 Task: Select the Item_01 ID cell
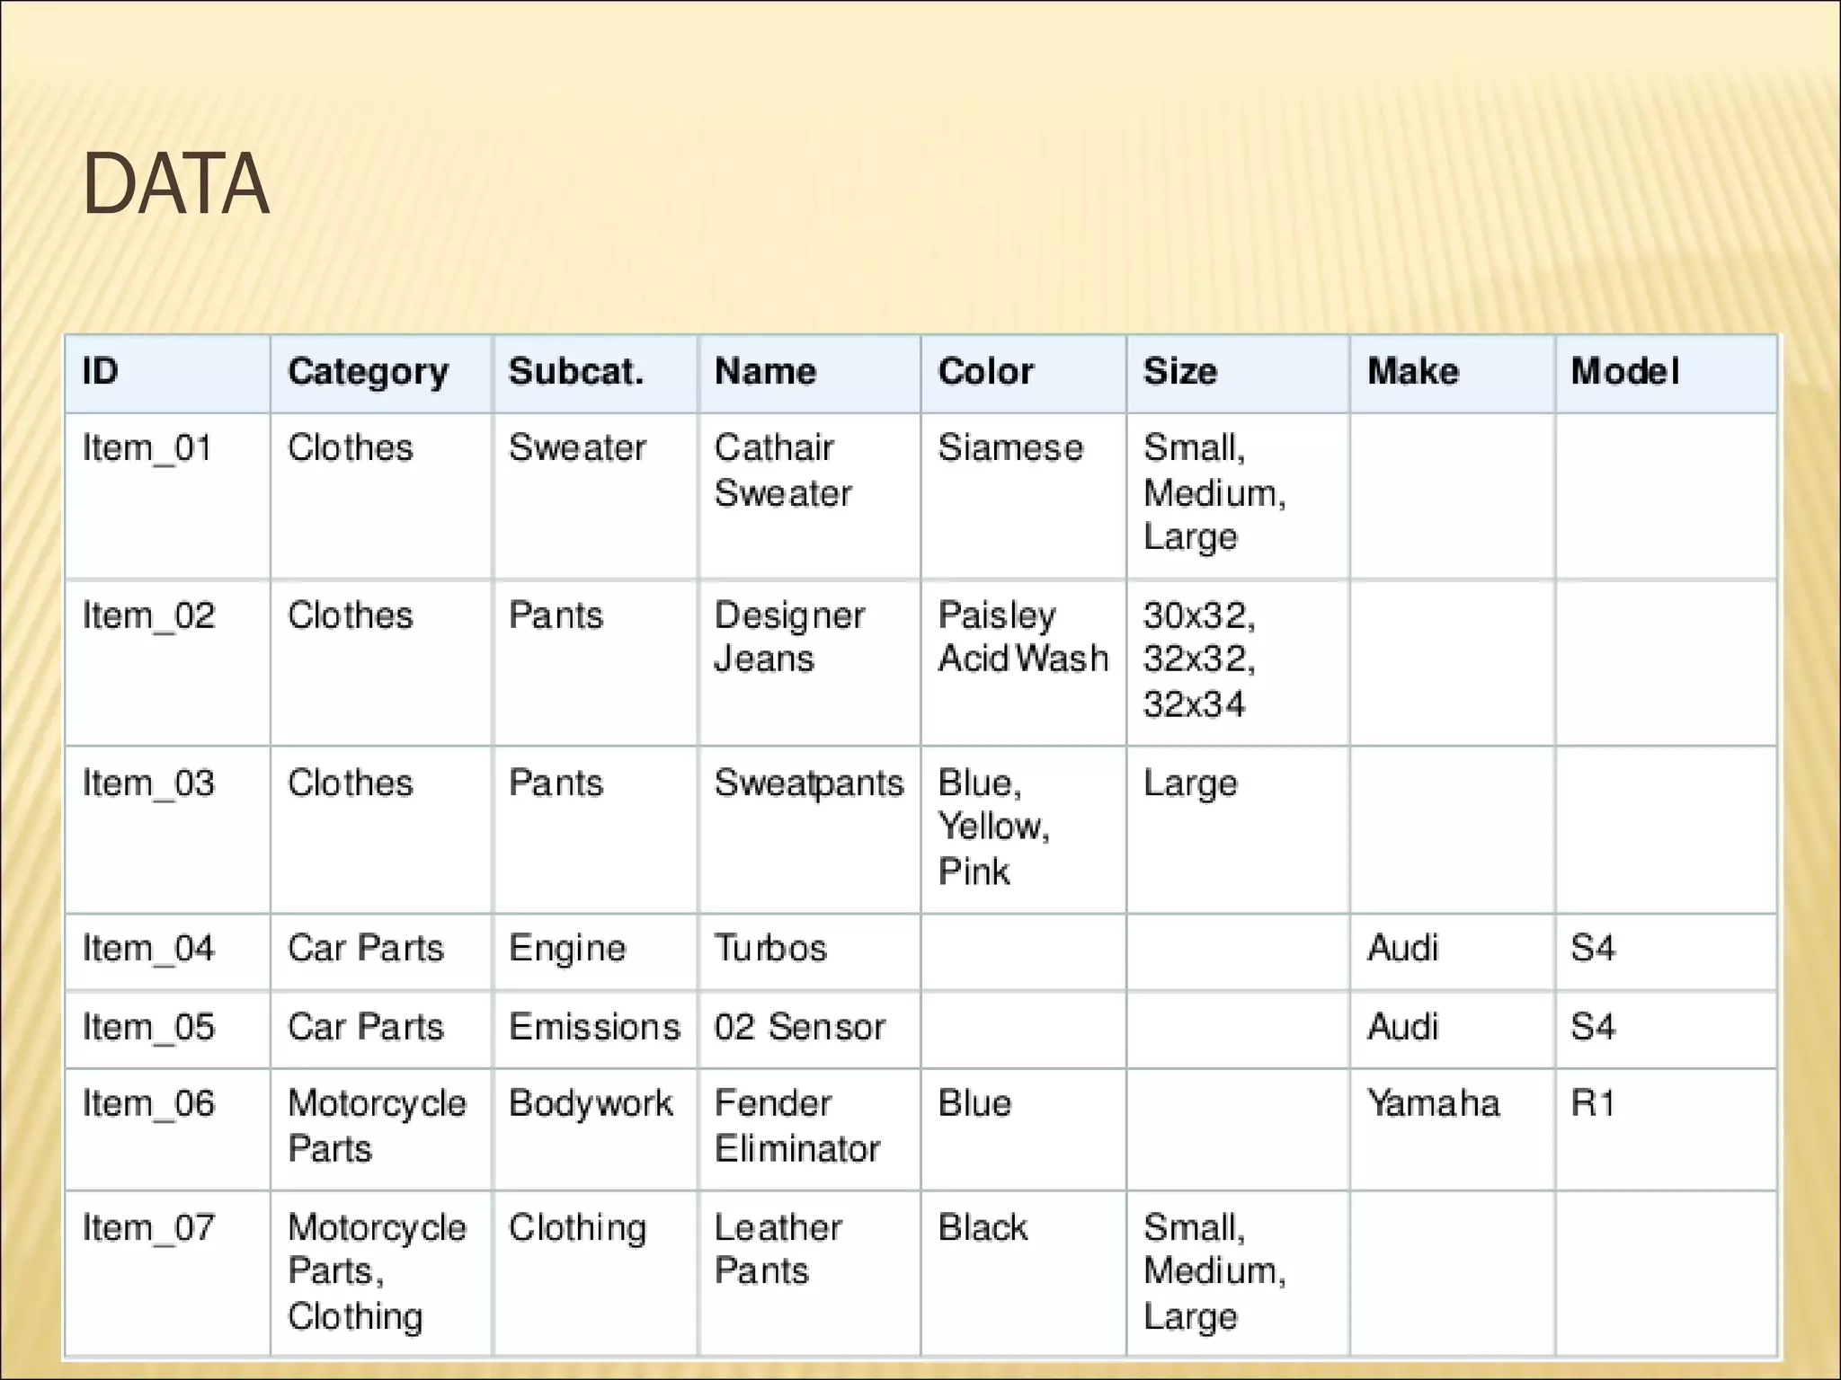[x=147, y=448]
